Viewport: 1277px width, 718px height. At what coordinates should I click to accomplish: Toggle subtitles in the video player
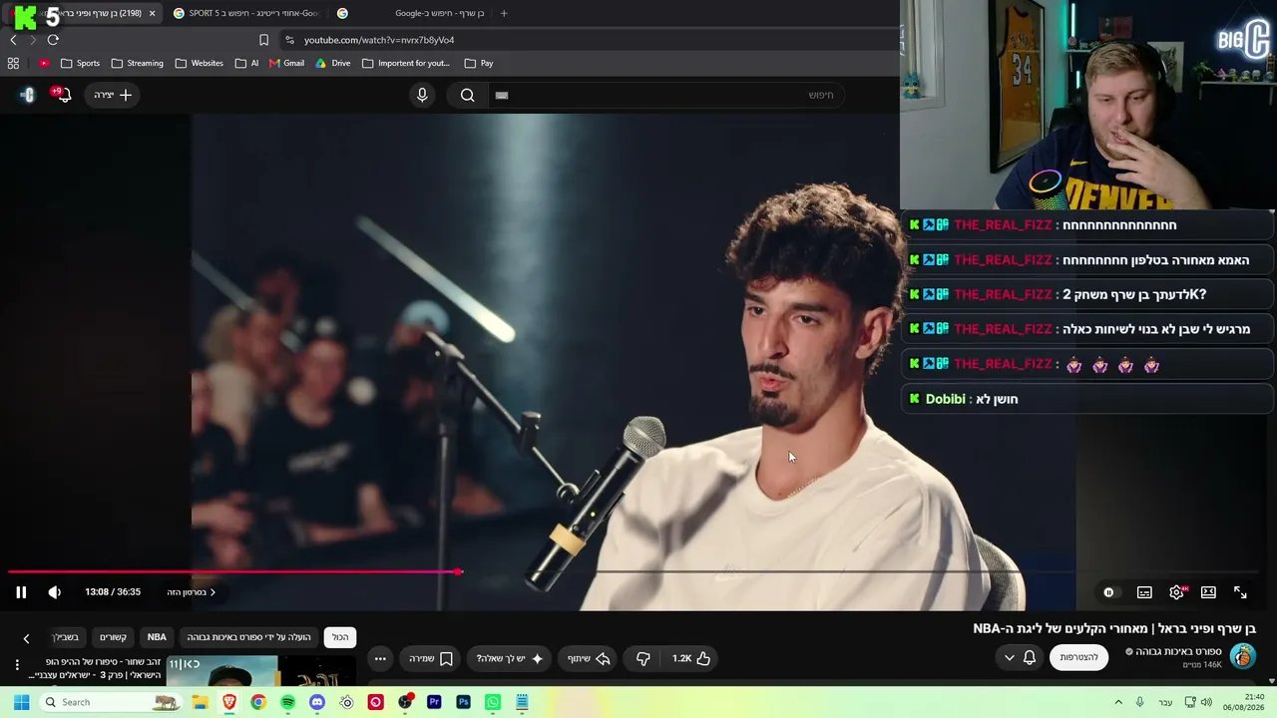(1144, 592)
